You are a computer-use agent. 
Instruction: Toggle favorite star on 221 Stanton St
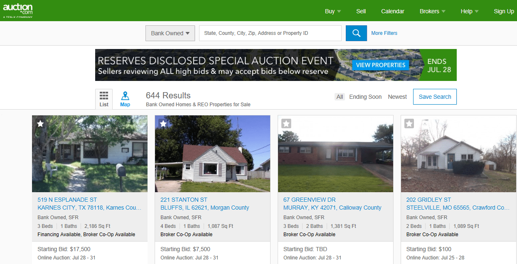(163, 123)
